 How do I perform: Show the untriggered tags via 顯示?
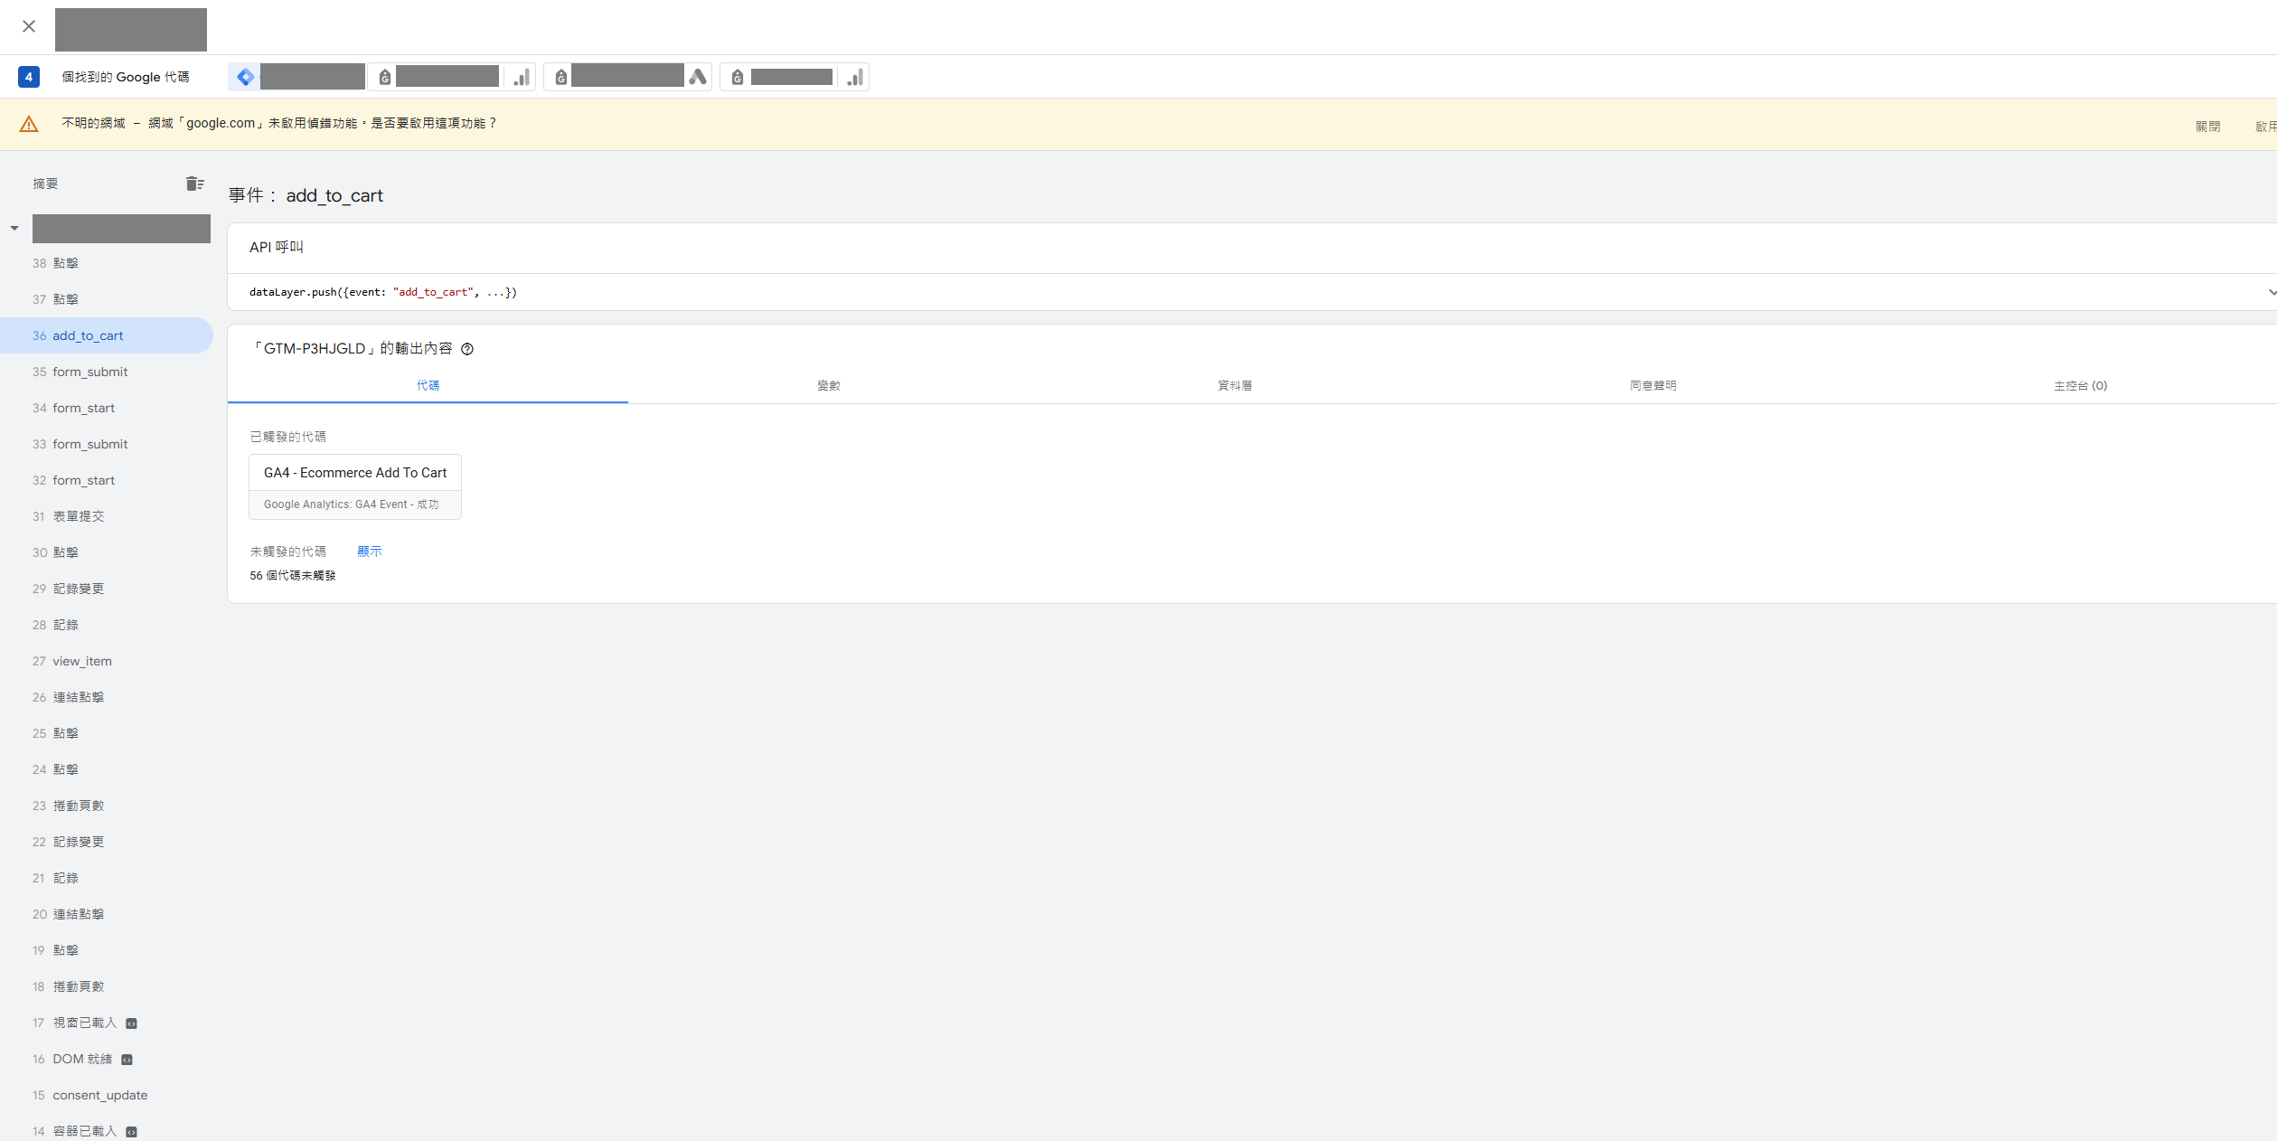click(370, 552)
